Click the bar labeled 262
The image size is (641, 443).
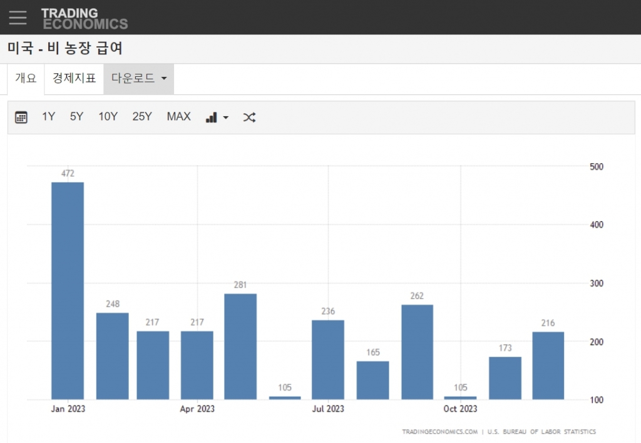click(x=417, y=352)
